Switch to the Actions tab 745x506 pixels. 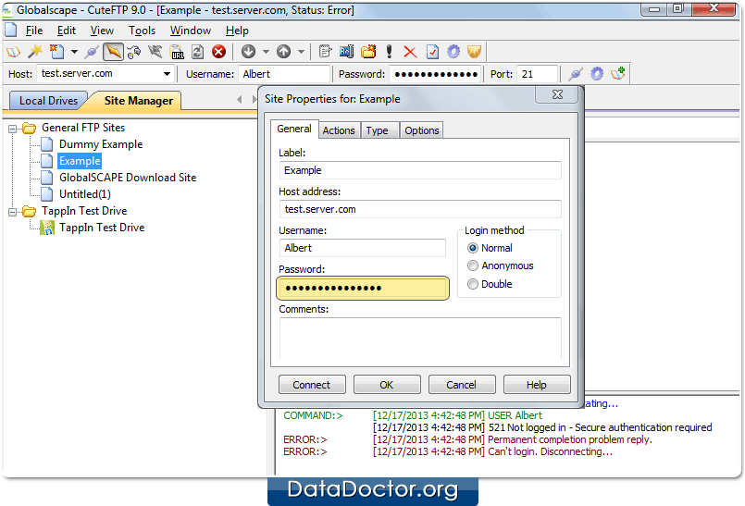339,130
